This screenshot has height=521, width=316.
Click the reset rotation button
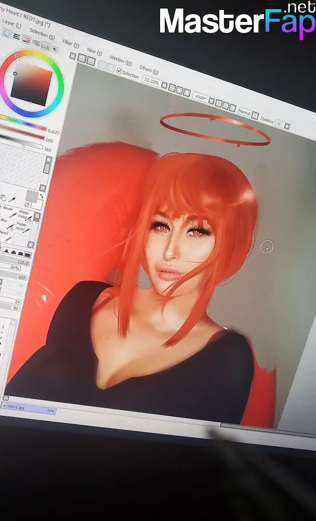pyautogui.click(x=233, y=108)
